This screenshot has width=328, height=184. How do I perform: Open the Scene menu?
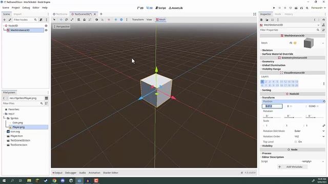point(6,8)
